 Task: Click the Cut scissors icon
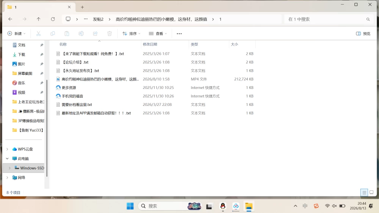click(x=38, y=34)
